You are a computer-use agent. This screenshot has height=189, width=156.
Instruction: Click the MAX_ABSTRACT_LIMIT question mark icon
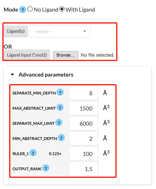(60, 107)
